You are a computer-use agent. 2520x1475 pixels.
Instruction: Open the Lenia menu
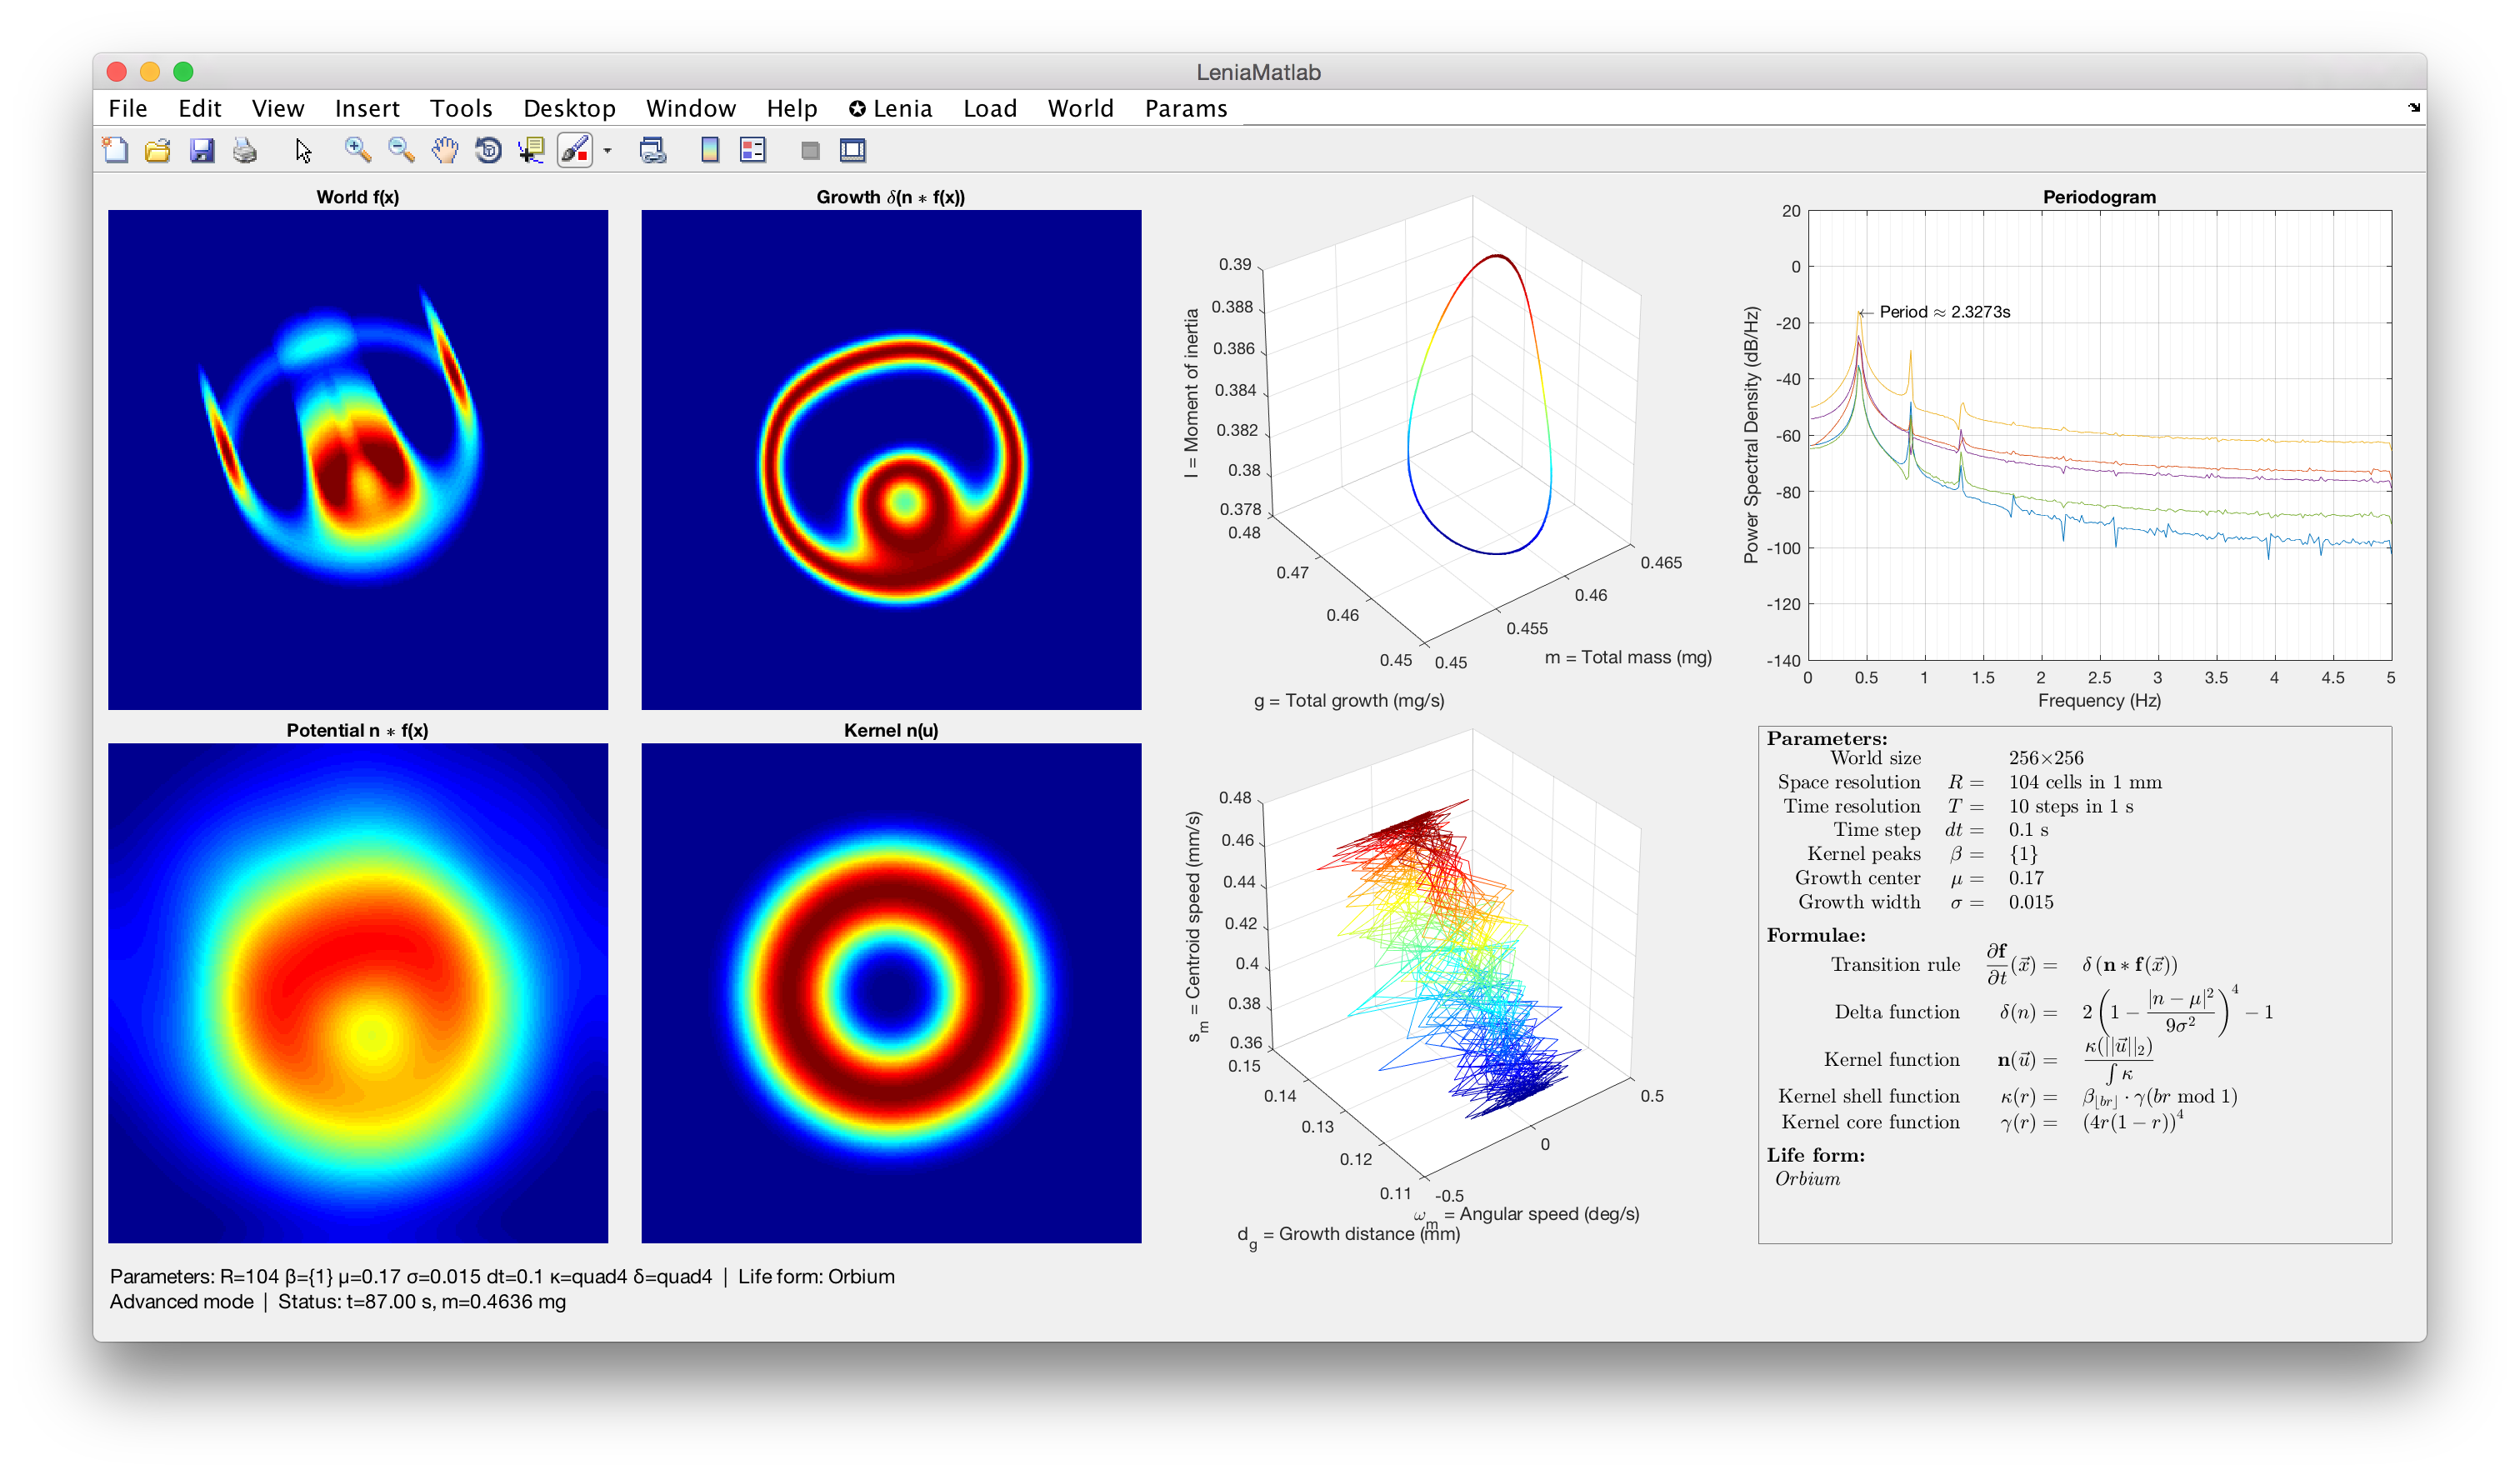click(890, 108)
